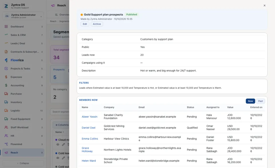Select the No category card
Viewport: 275px width, 168px height.
[60, 94]
